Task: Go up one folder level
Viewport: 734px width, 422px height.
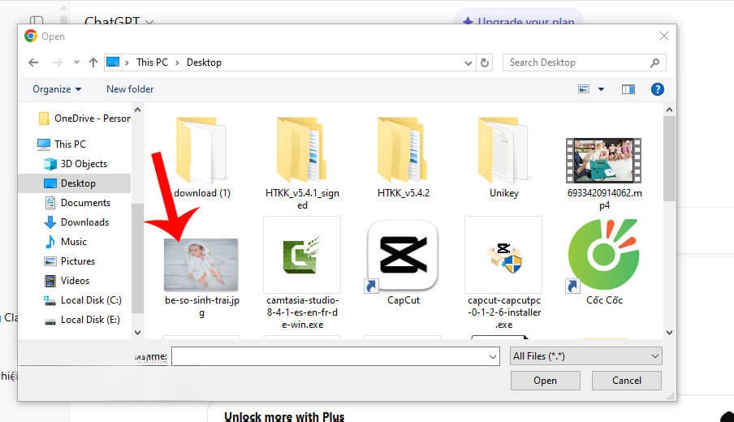Action: pos(93,62)
